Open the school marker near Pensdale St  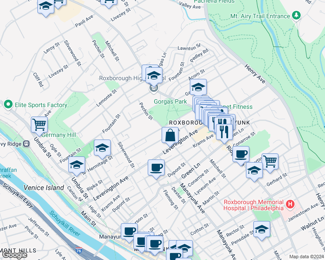pos(262,229)
